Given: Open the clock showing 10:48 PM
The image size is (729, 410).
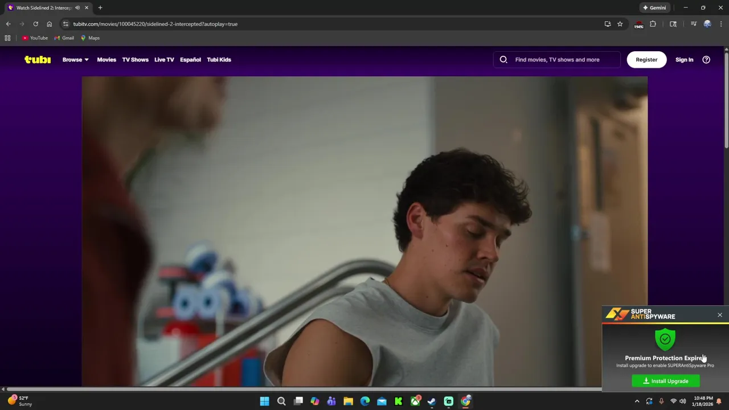Looking at the screenshot, I should tap(702, 401).
